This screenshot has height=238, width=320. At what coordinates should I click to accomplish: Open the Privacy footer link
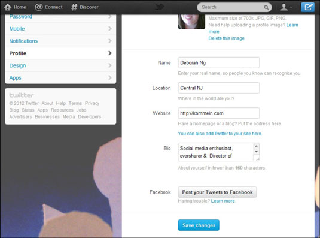pos(92,103)
